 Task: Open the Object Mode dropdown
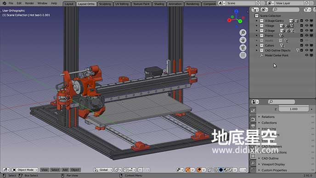25,170
